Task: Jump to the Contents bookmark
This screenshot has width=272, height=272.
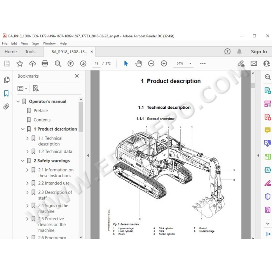Action: click(x=42, y=120)
